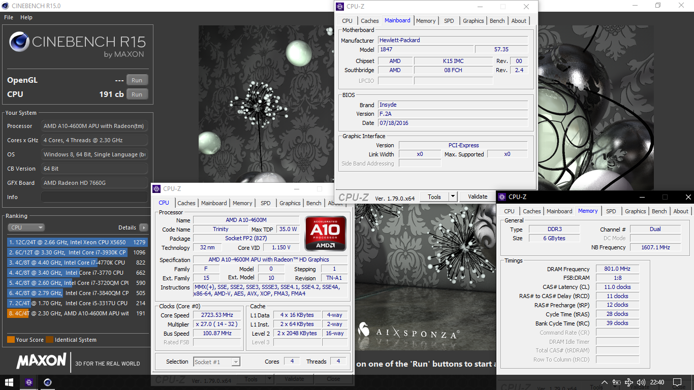The height and width of the screenshot is (390, 694).
Task: Open the volume control tray icon
Action: pos(641,382)
